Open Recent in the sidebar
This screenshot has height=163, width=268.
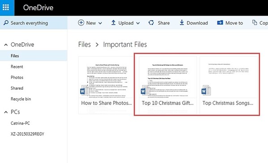click(17, 67)
